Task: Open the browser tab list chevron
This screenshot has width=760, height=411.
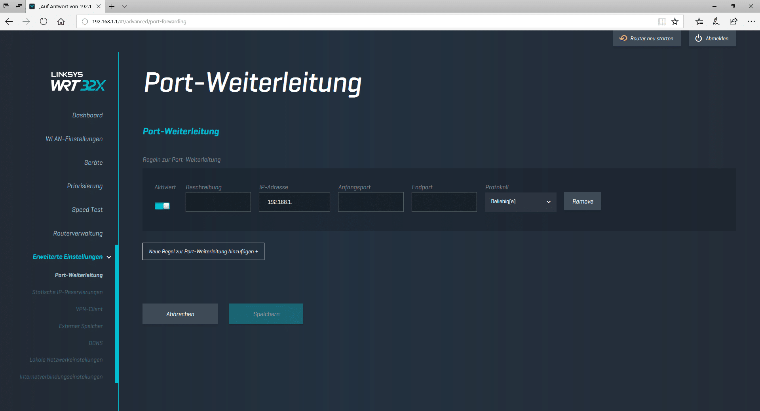Action: 124,6
